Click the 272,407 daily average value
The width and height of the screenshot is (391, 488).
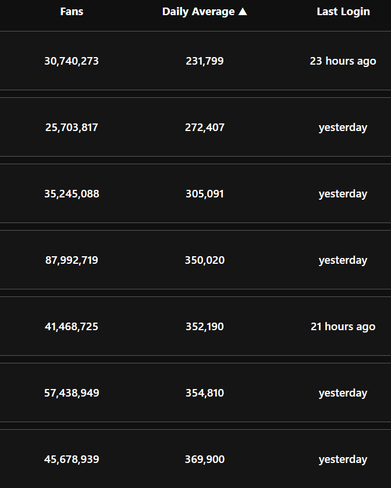[204, 127]
